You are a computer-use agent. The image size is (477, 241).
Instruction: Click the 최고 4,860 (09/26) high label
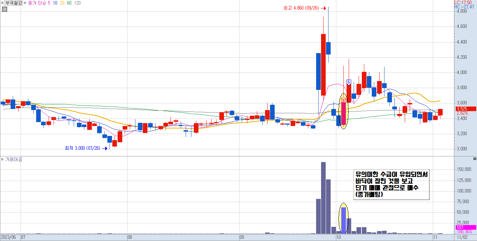point(301,8)
